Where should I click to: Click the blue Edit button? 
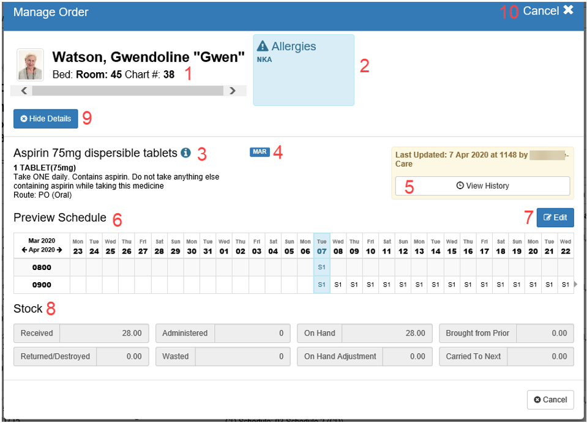(555, 217)
